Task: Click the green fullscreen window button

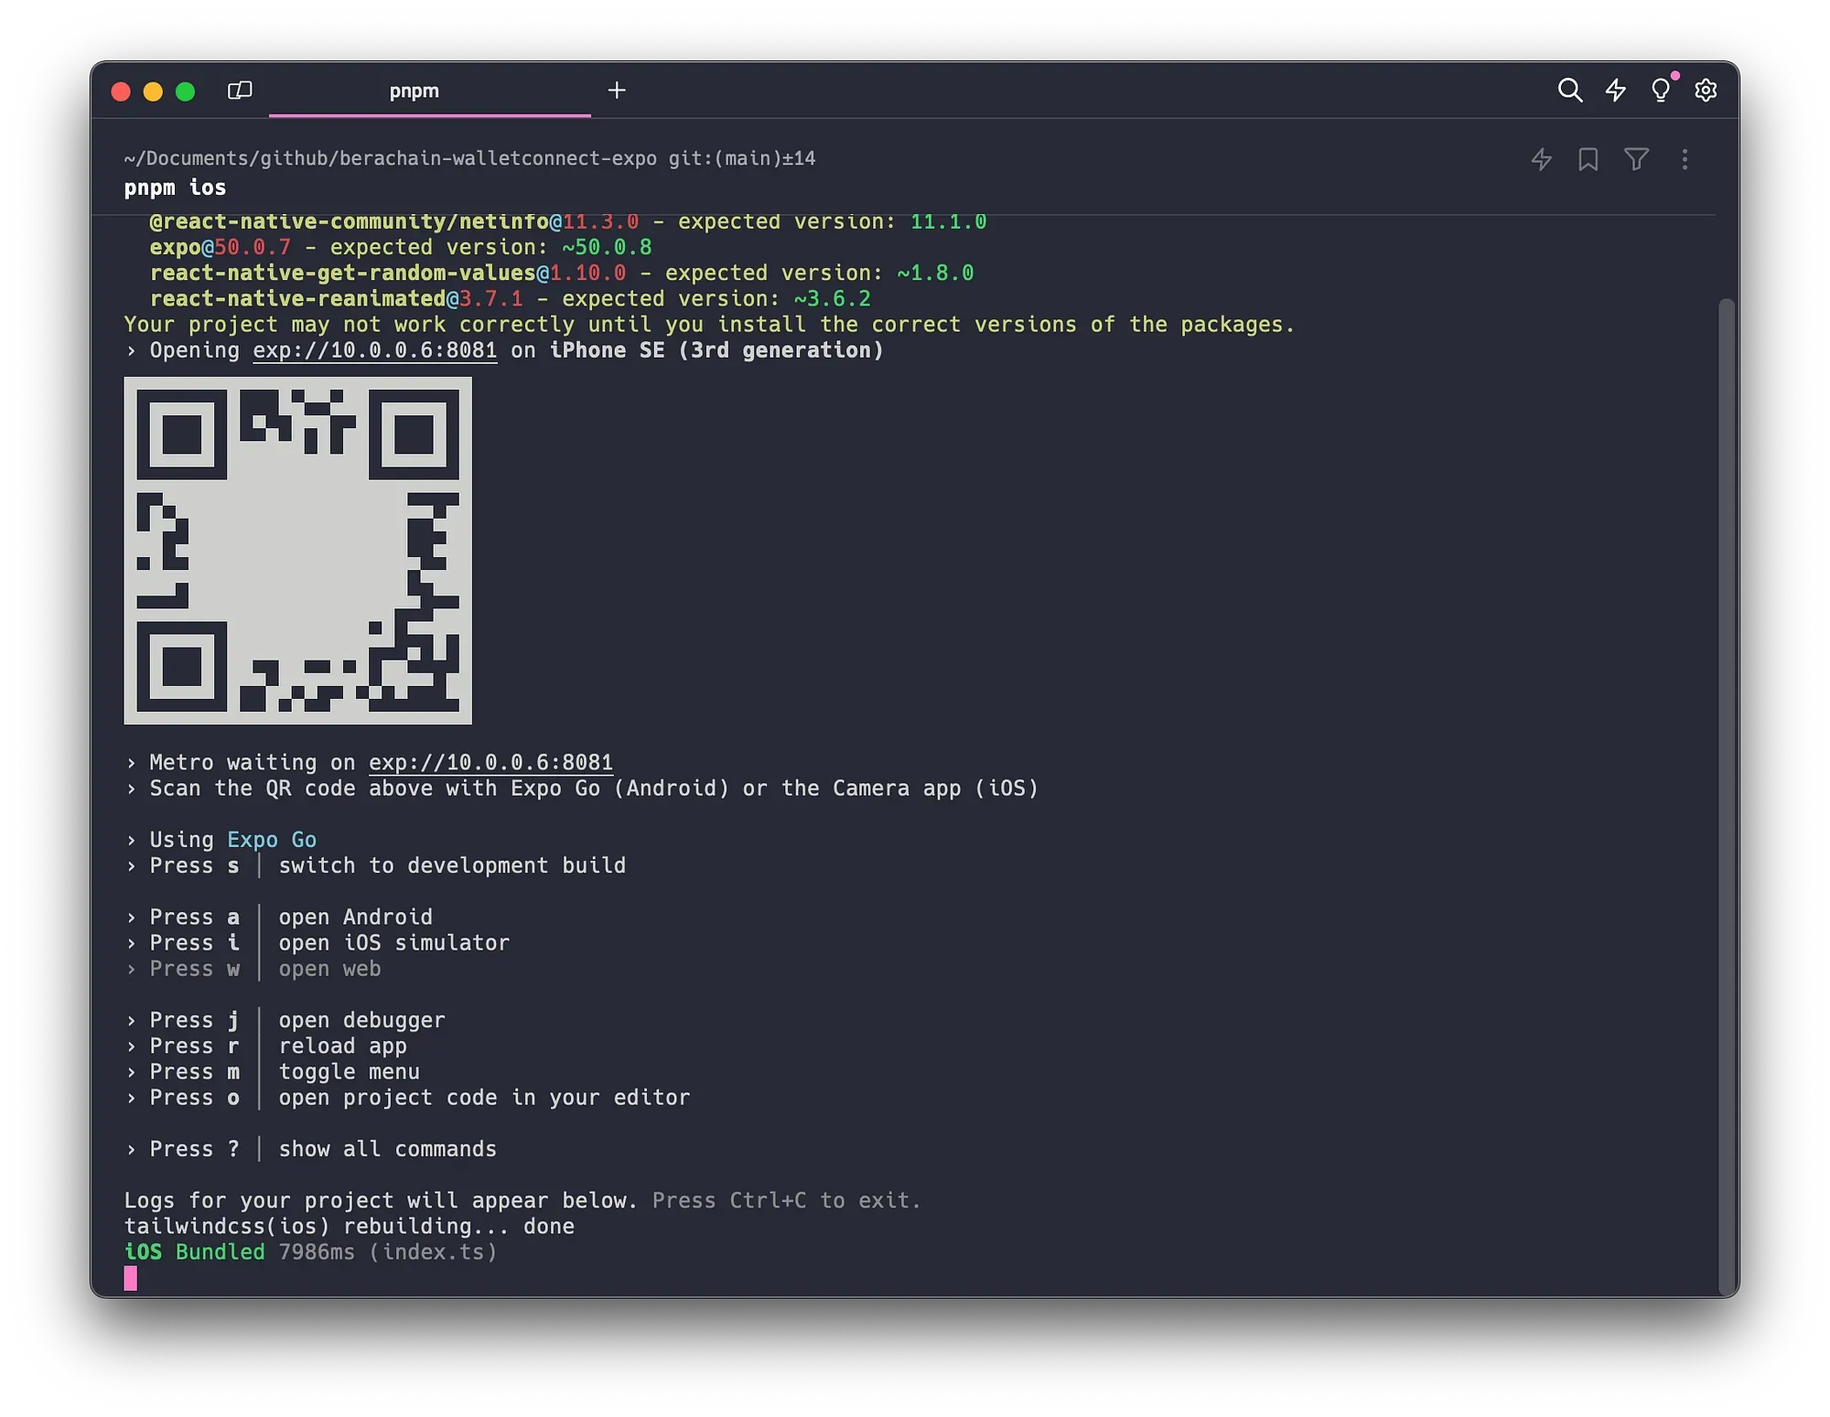Action: pyautogui.click(x=186, y=91)
